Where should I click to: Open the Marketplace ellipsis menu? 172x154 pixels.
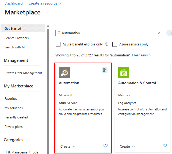(49, 12)
